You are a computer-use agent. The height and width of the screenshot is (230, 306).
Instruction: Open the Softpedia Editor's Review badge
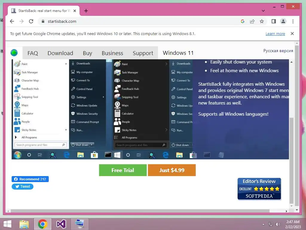pos(259,189)
